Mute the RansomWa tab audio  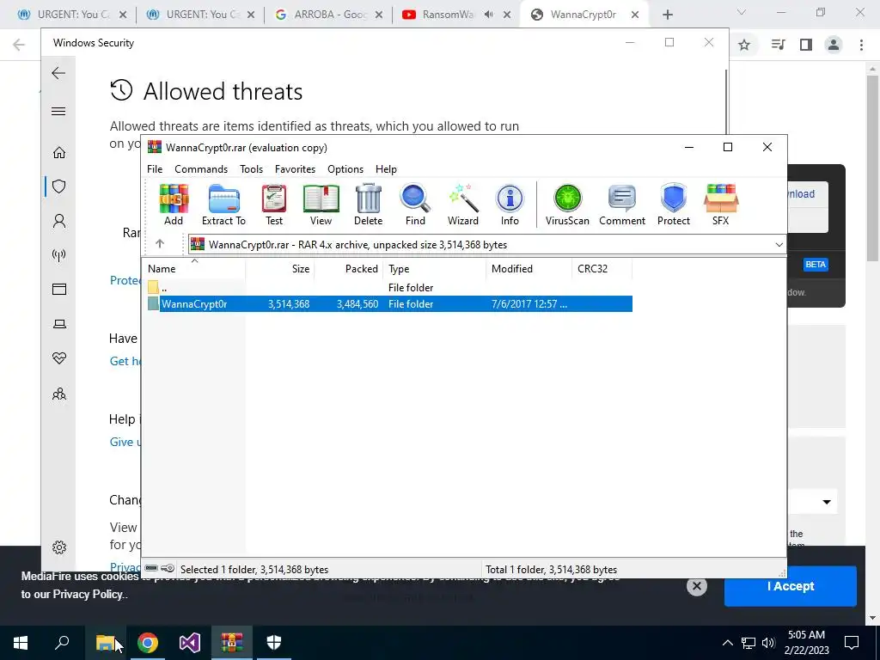[x=489, y=15]
